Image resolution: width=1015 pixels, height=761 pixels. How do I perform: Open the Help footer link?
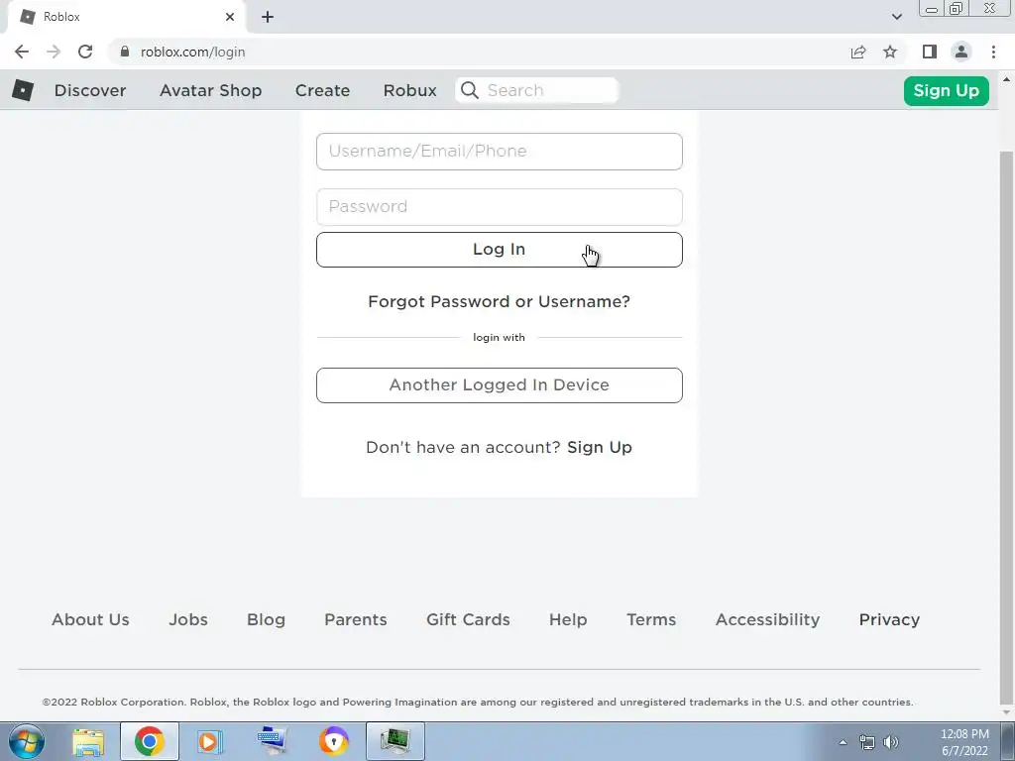coord(568,620)
